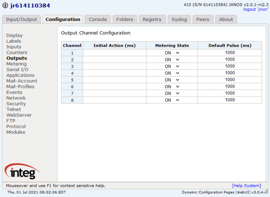Click Initial Action field for channel 1
270x197 pixels.
pyautogui.click(x=115, y=53)
